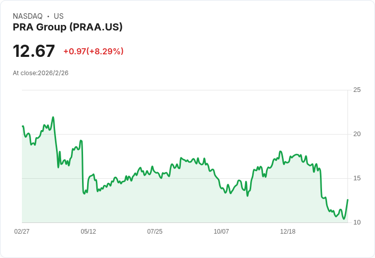Click the At close date text
Screen dimensions: 375x258
pos(41,73)
